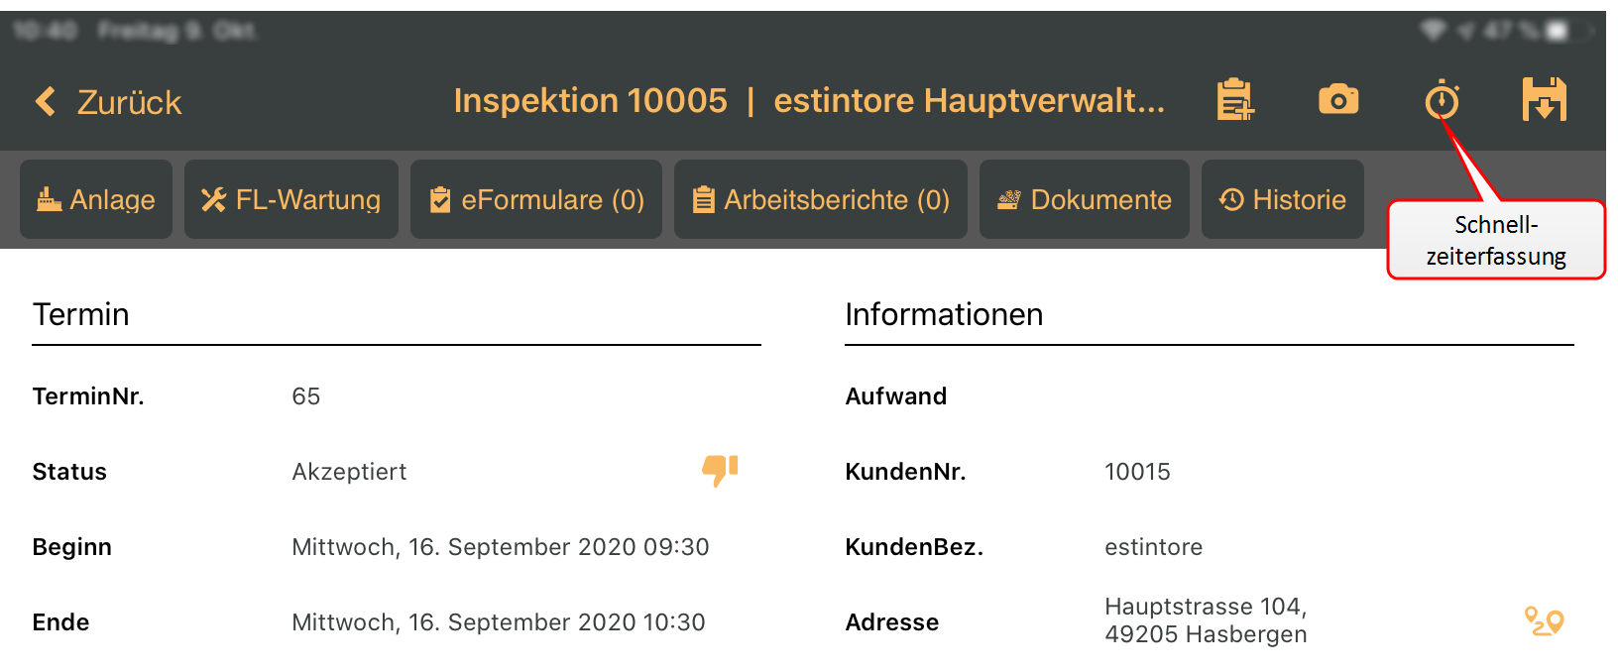Select the KundenNr. value 10015

pyautogui.click(x=1137, y=472)
